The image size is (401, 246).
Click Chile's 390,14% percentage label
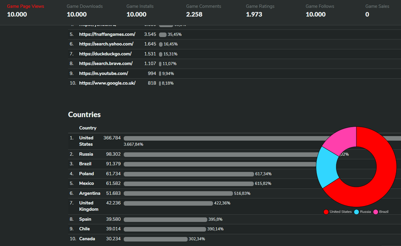pos(215,229)
